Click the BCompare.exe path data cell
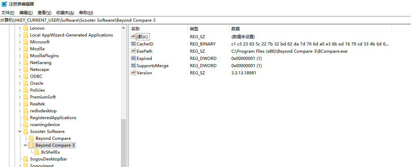Viewport: 411px width, 167px height. (289, 51)
